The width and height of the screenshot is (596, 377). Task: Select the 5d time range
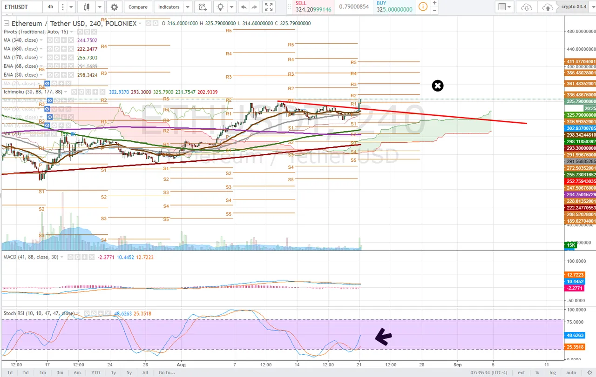pos(26,372)
